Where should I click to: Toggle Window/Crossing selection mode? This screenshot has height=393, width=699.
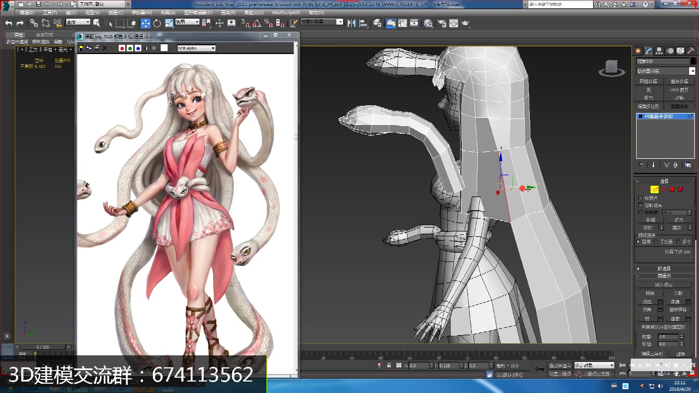coord(132,23)
